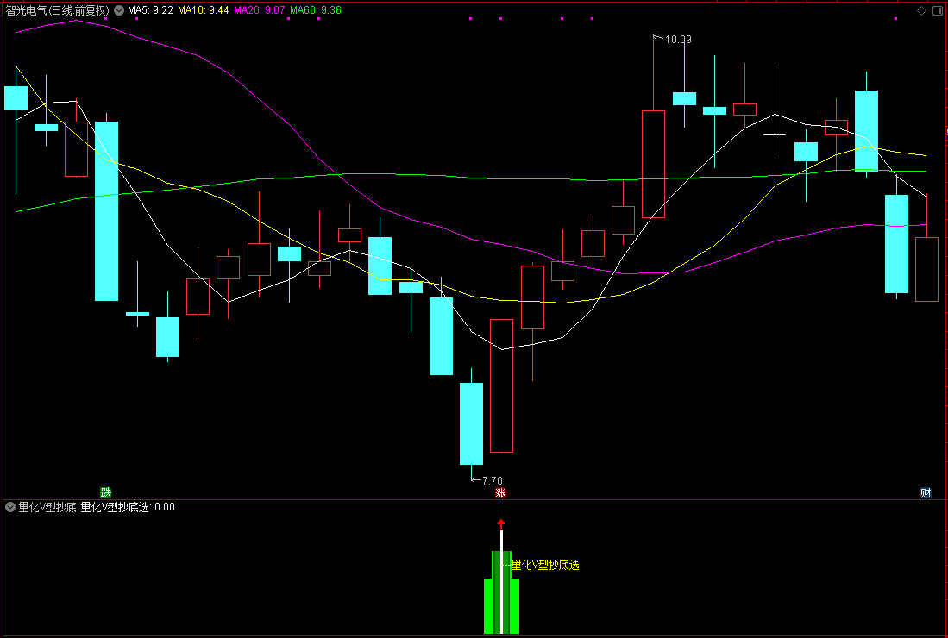The image size is (948, 638).
Task: Click the 智光电气(日线.前复权) chart title
Action: [58, 10]
